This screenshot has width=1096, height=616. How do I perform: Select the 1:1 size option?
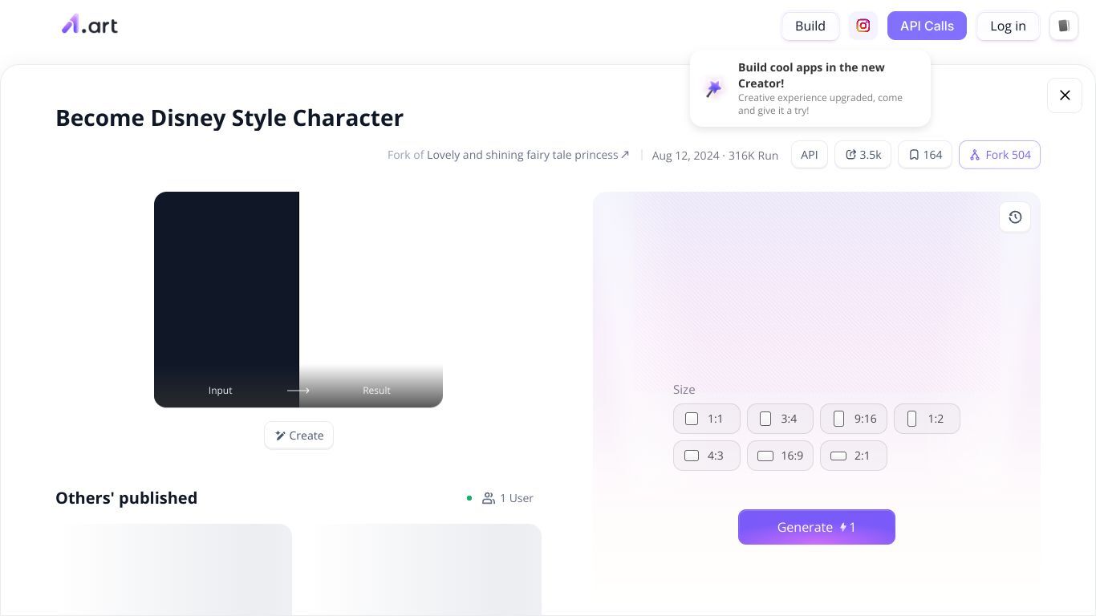point(707,419)
